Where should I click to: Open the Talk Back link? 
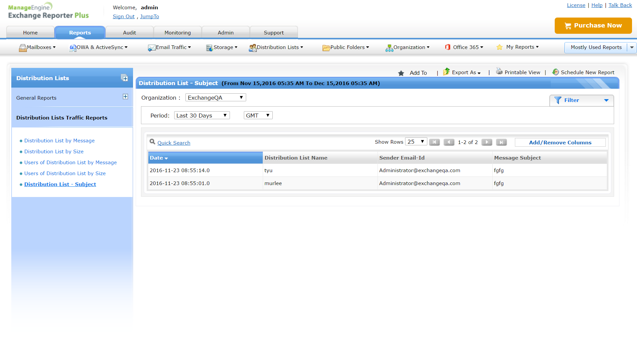tap(620, 5)
